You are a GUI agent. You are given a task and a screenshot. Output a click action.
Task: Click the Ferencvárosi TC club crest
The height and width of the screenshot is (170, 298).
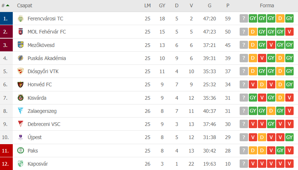[x=20, y=19]
